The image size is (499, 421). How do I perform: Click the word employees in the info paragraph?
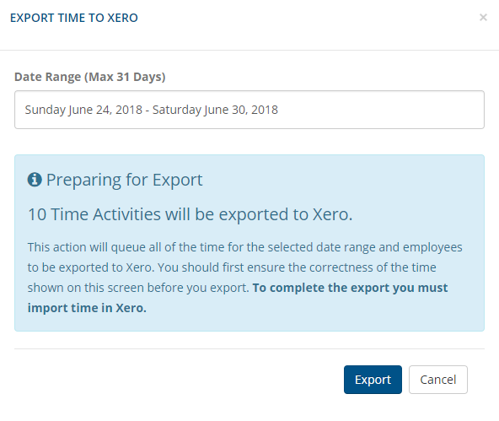[432, 247]
